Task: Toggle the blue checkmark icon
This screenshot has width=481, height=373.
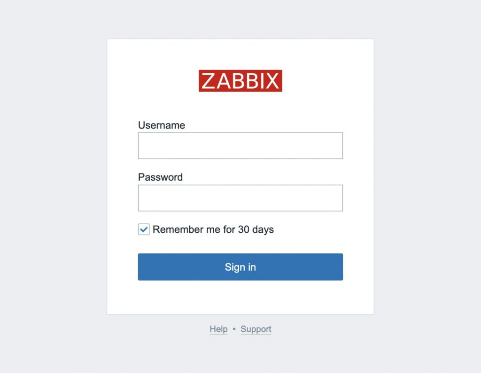Action: (144, 229)
